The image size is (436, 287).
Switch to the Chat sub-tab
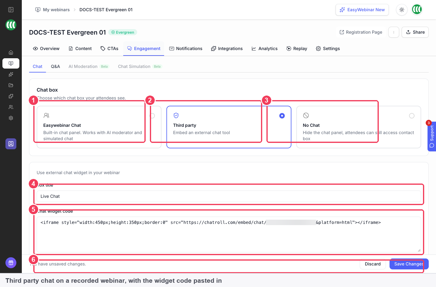tap(38, 66)
